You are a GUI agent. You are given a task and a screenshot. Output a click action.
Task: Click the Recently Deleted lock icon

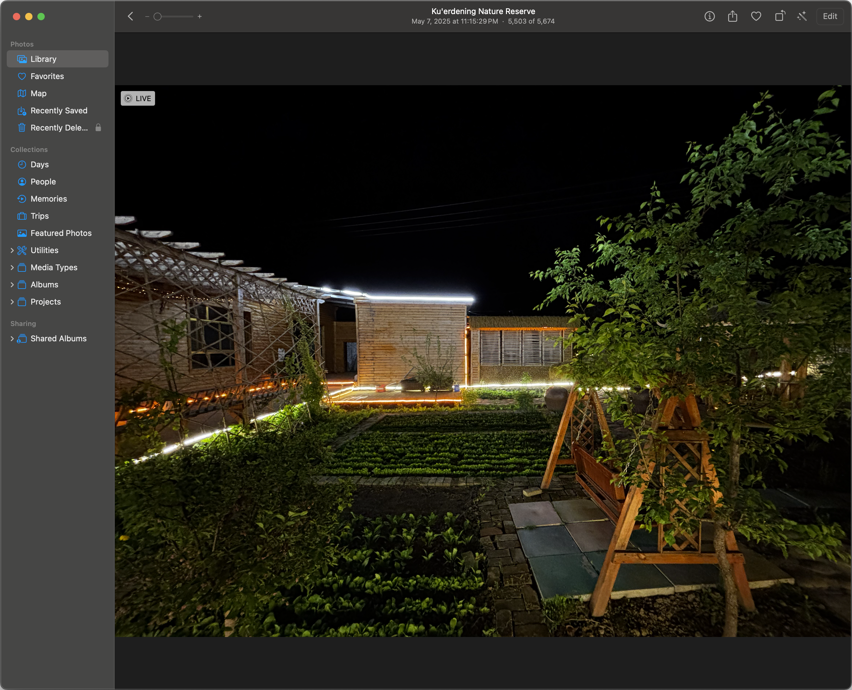[98, 127]
